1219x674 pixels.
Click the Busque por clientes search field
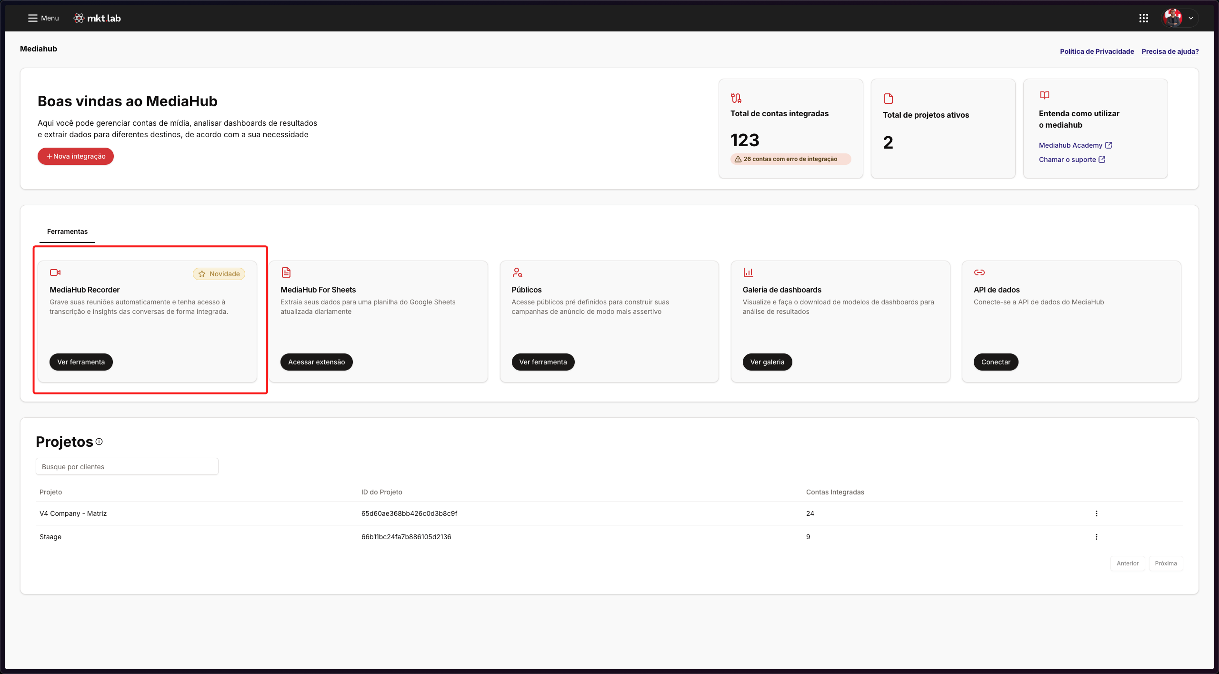[127, 467]
